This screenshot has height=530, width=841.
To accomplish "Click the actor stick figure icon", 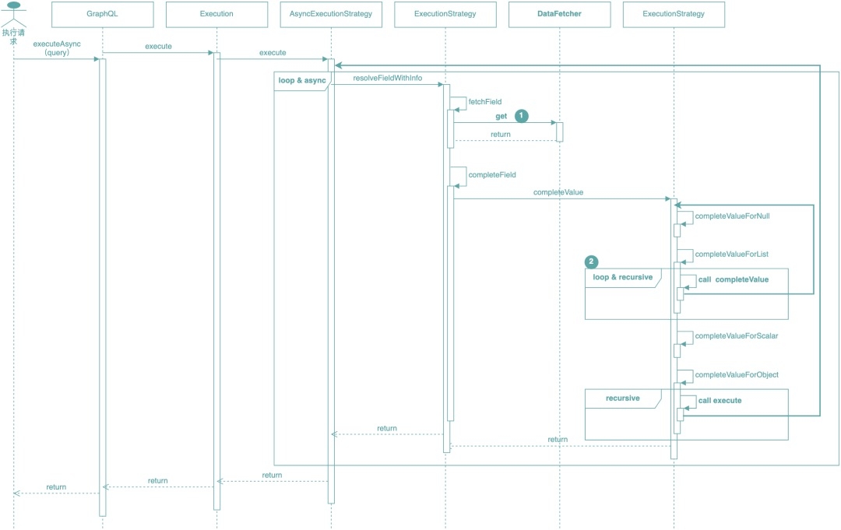I will tap(13, 16).
